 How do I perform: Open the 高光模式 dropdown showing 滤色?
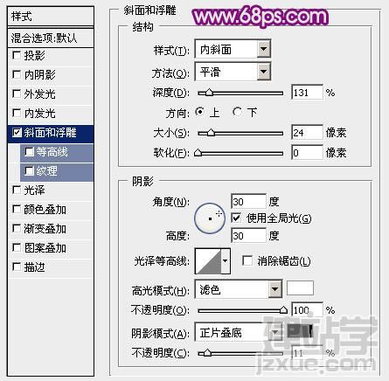click(239, 289)
